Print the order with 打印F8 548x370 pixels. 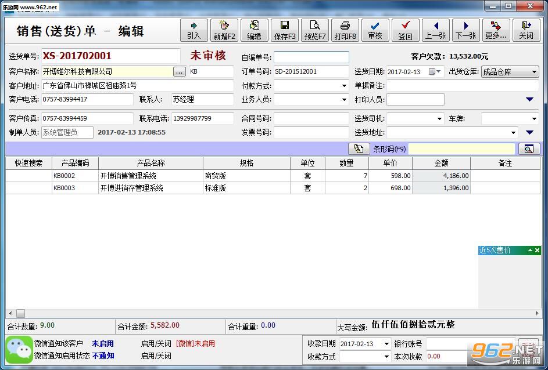(345, 30)
